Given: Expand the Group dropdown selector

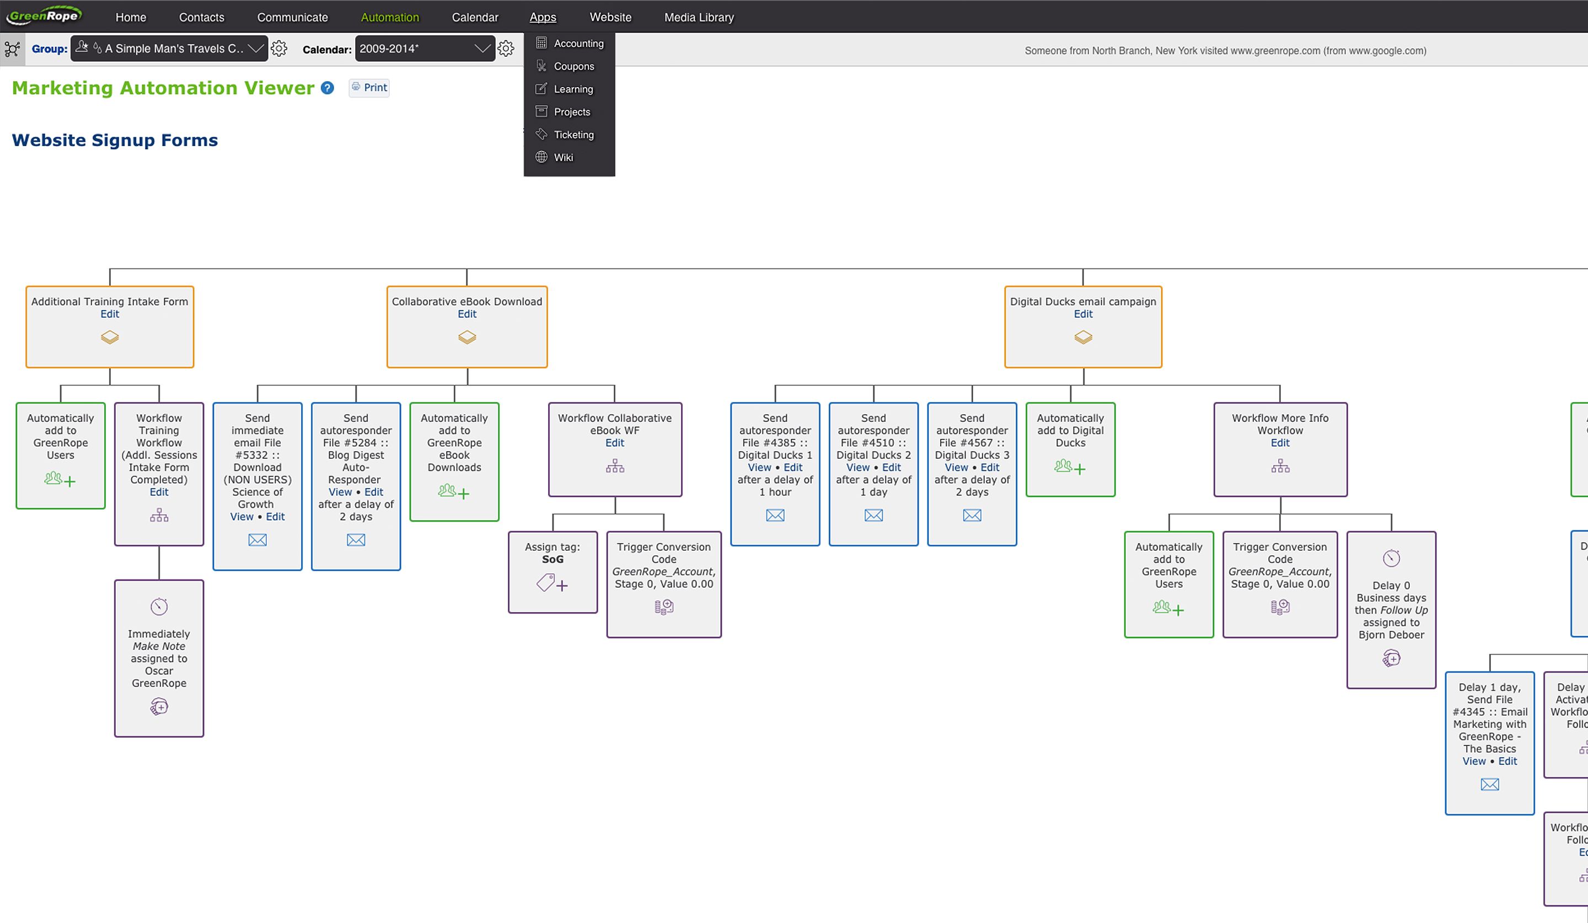Looking at the screenshot, I should point(169,49).
